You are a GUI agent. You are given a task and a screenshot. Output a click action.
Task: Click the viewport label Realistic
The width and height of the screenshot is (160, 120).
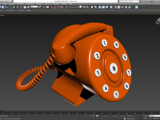2,15
